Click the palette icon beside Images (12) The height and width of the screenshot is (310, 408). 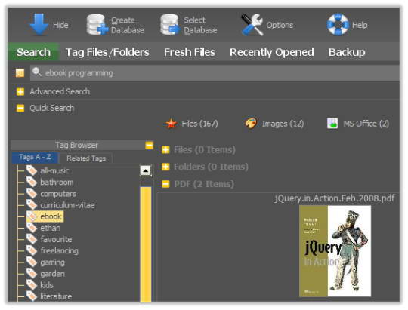pyautogui.click(x=251, y=123)
